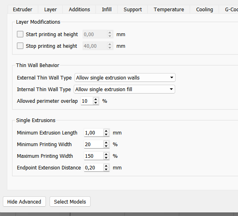This screenshot has height=216, width=238.
Task: Open External Thin Wall Type dropdown
Action: point(125,77)
